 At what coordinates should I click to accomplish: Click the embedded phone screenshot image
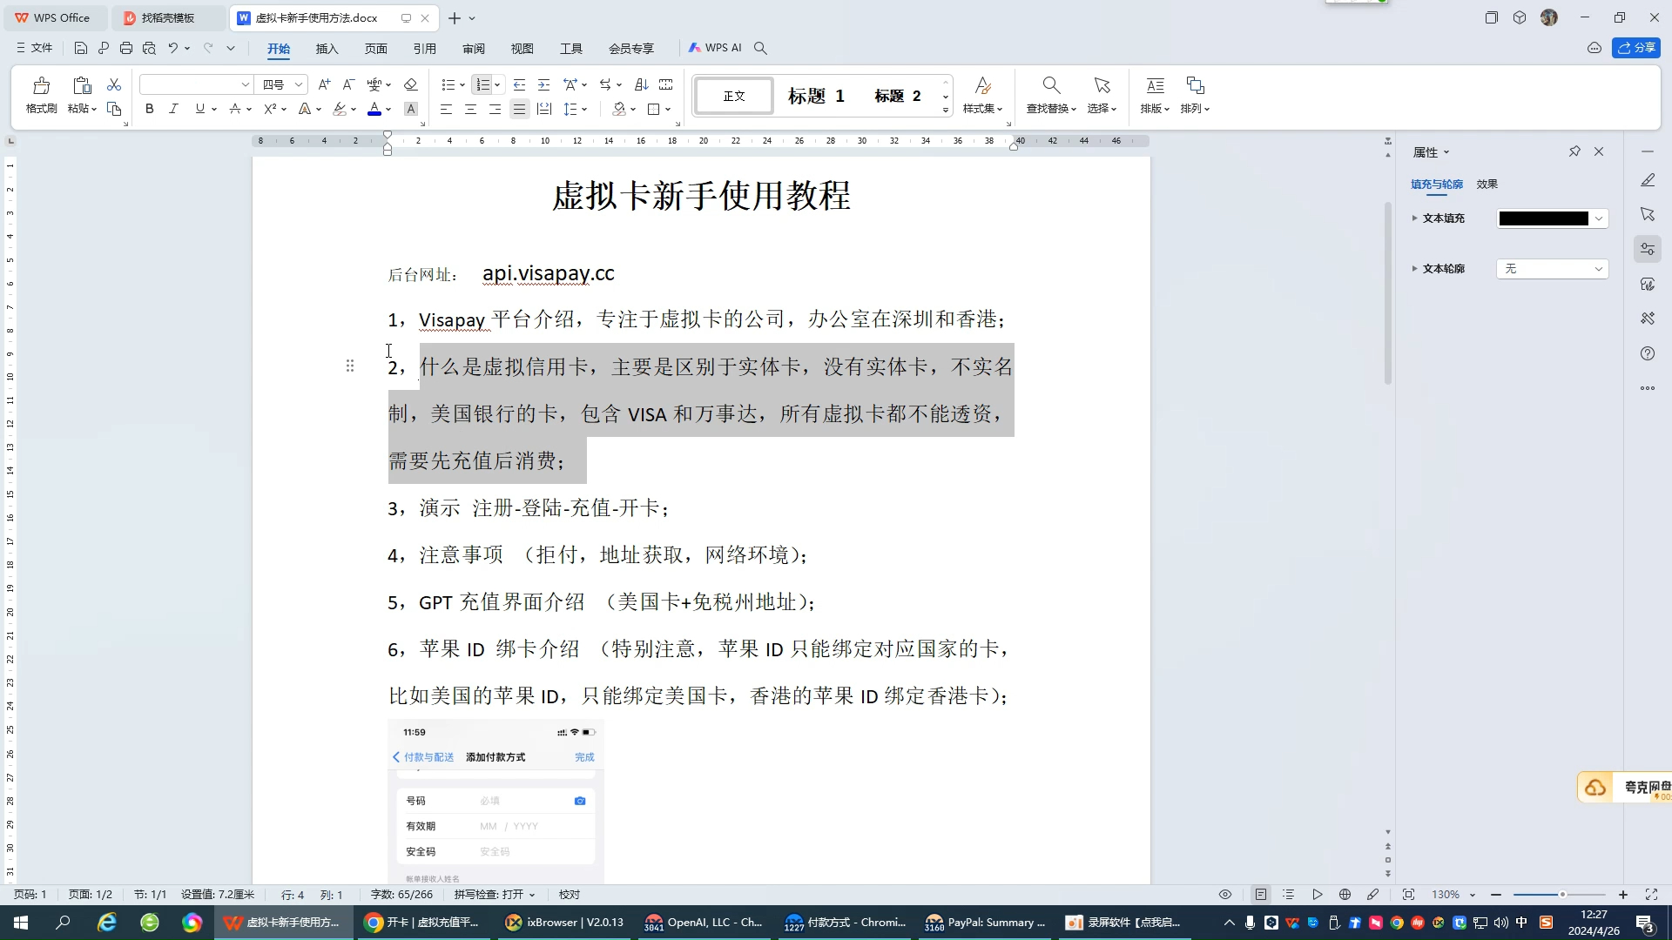pyautogui.click(x=496, y=802)
